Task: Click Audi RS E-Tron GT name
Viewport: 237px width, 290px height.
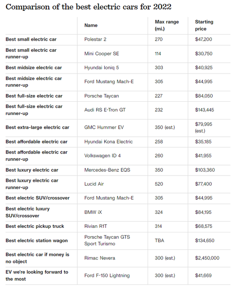Action: (105, 110)
